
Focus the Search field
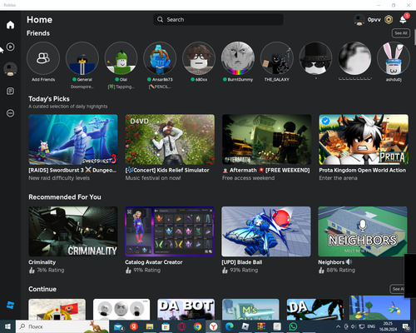pyautogui.click(x=218, y=19)
